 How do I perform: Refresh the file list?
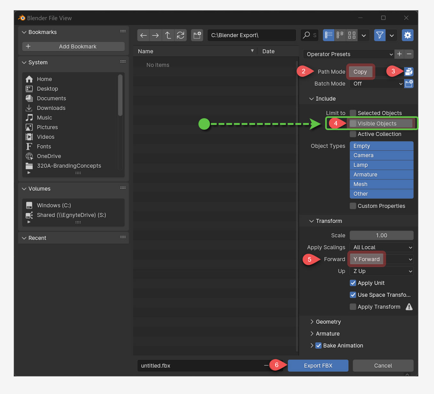(x=181, y=35)
